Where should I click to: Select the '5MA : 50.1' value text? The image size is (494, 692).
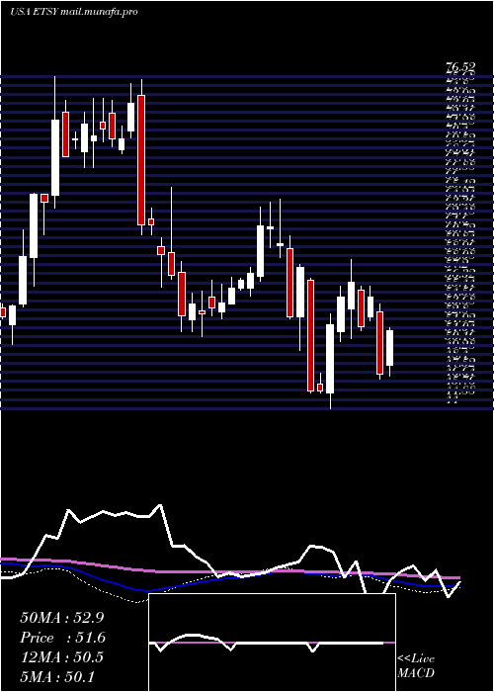(x=57, y=676)
